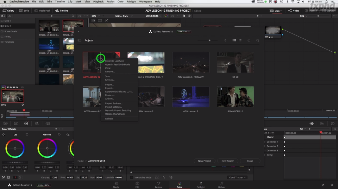Switch Project Manager to thumbnail grid view
This screenshot has height=189, width=338.
(x=234, y=40)
